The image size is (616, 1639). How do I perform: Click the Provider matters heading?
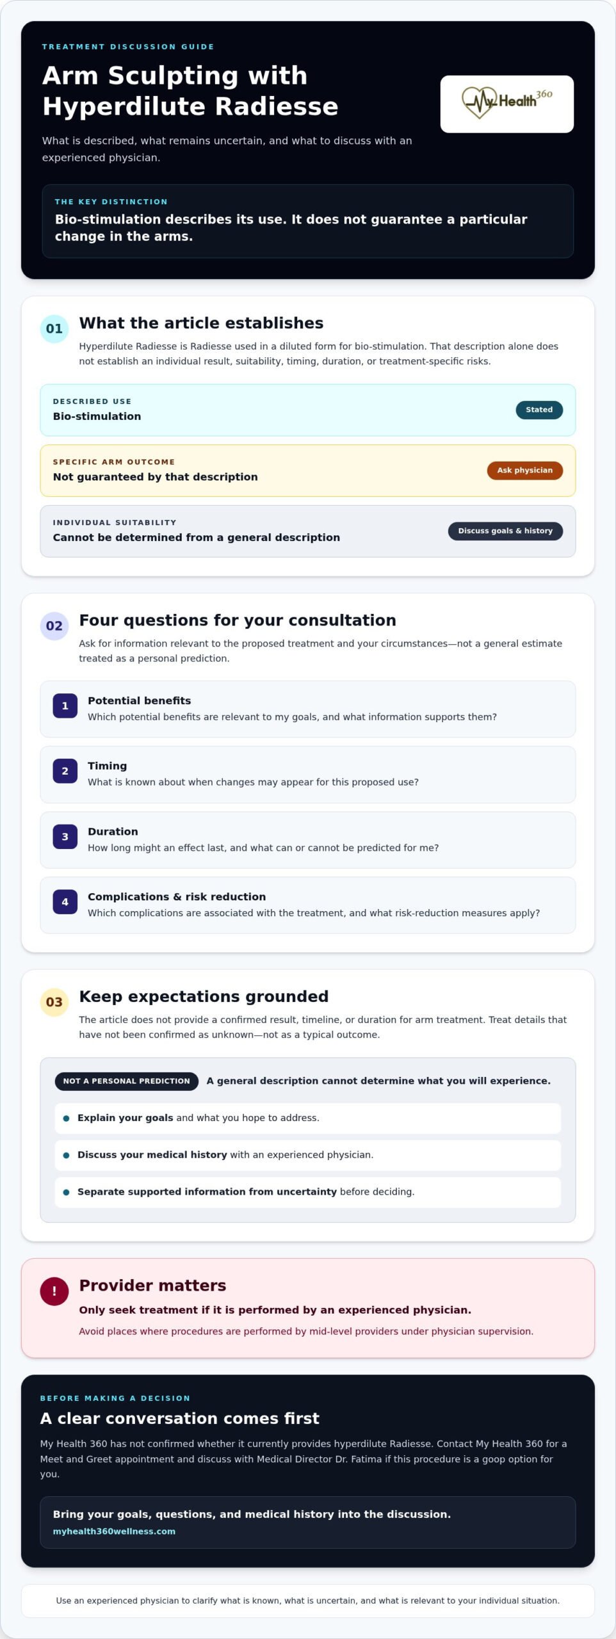pyautogui.click(x=152, y=1286)
